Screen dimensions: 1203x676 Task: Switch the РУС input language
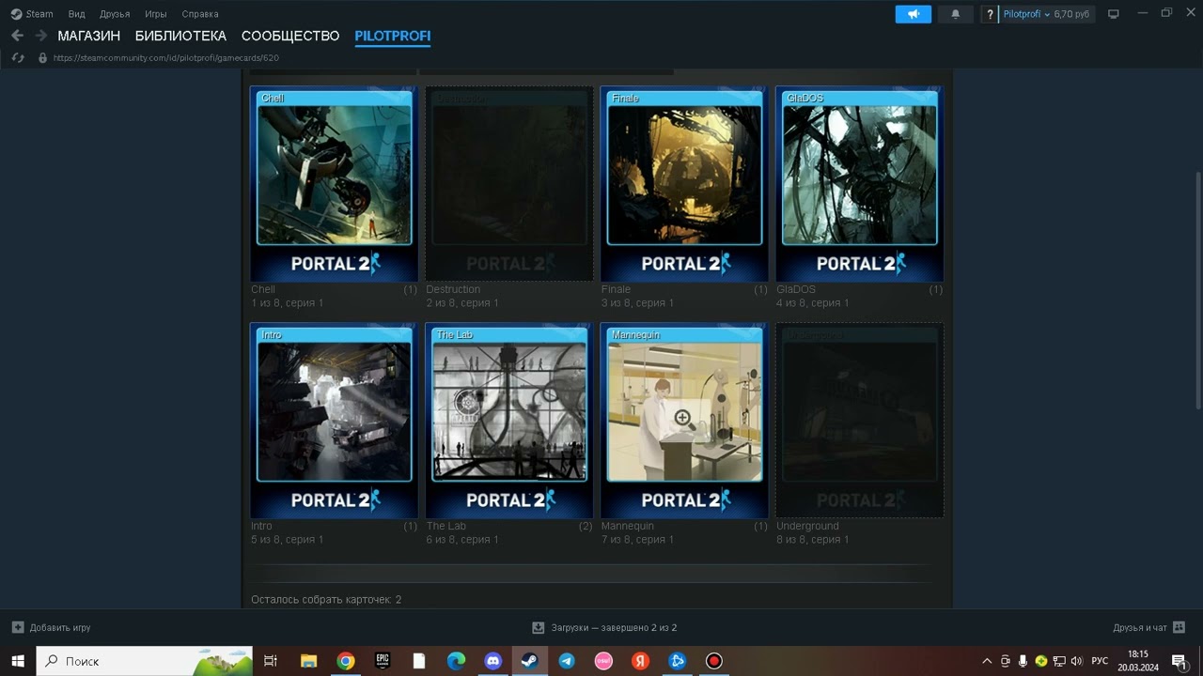1100,661
